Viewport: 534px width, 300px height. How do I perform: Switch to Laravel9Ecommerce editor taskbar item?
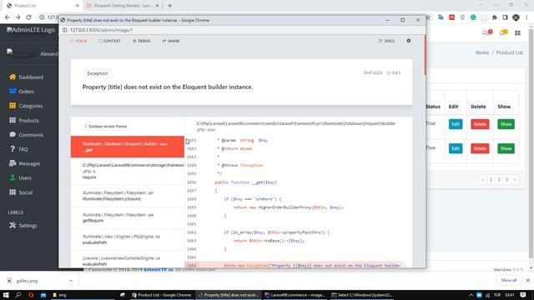click(x=295, y=295)
